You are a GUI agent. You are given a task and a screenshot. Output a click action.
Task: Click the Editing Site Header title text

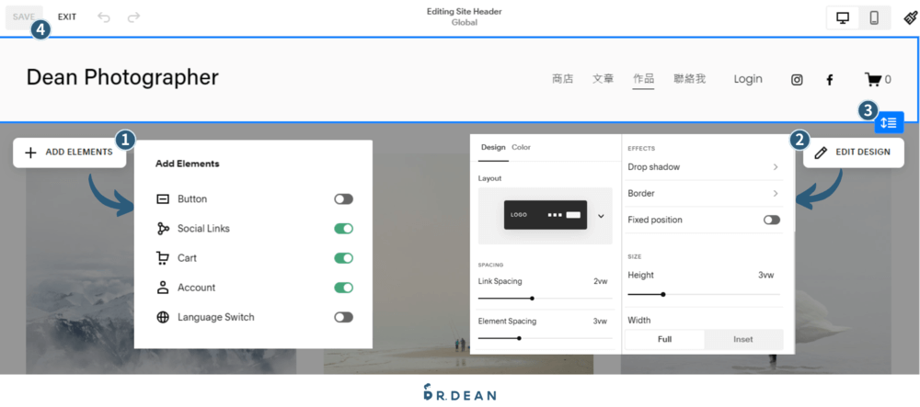464,12
